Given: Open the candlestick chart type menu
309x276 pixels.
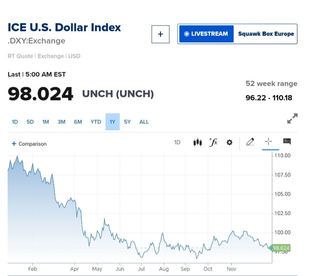Looking at the screenshot, I should click(x=198, y=142).
